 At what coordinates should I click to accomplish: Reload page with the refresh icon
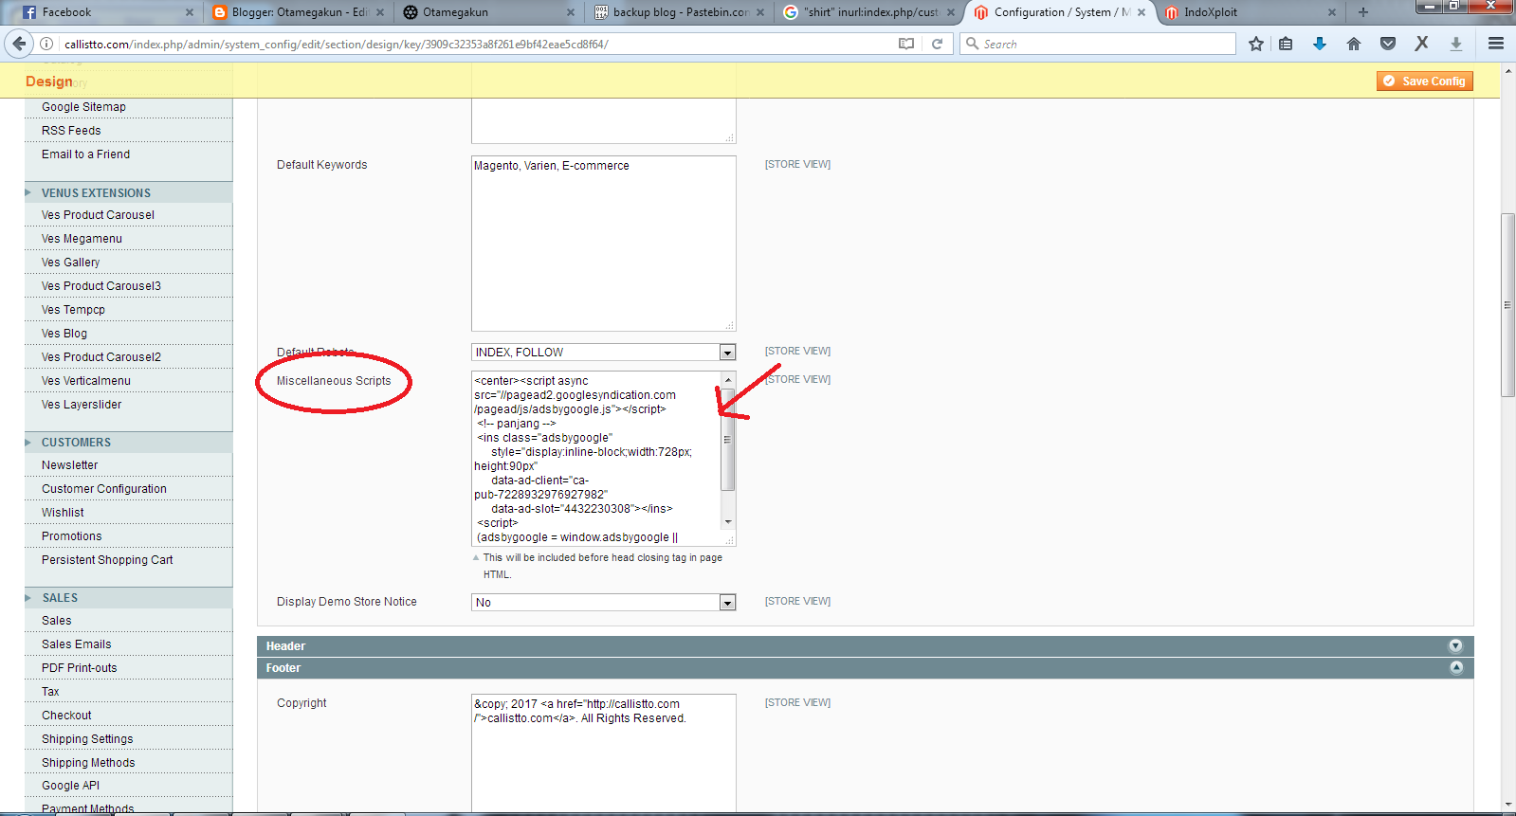pos(937,44)
